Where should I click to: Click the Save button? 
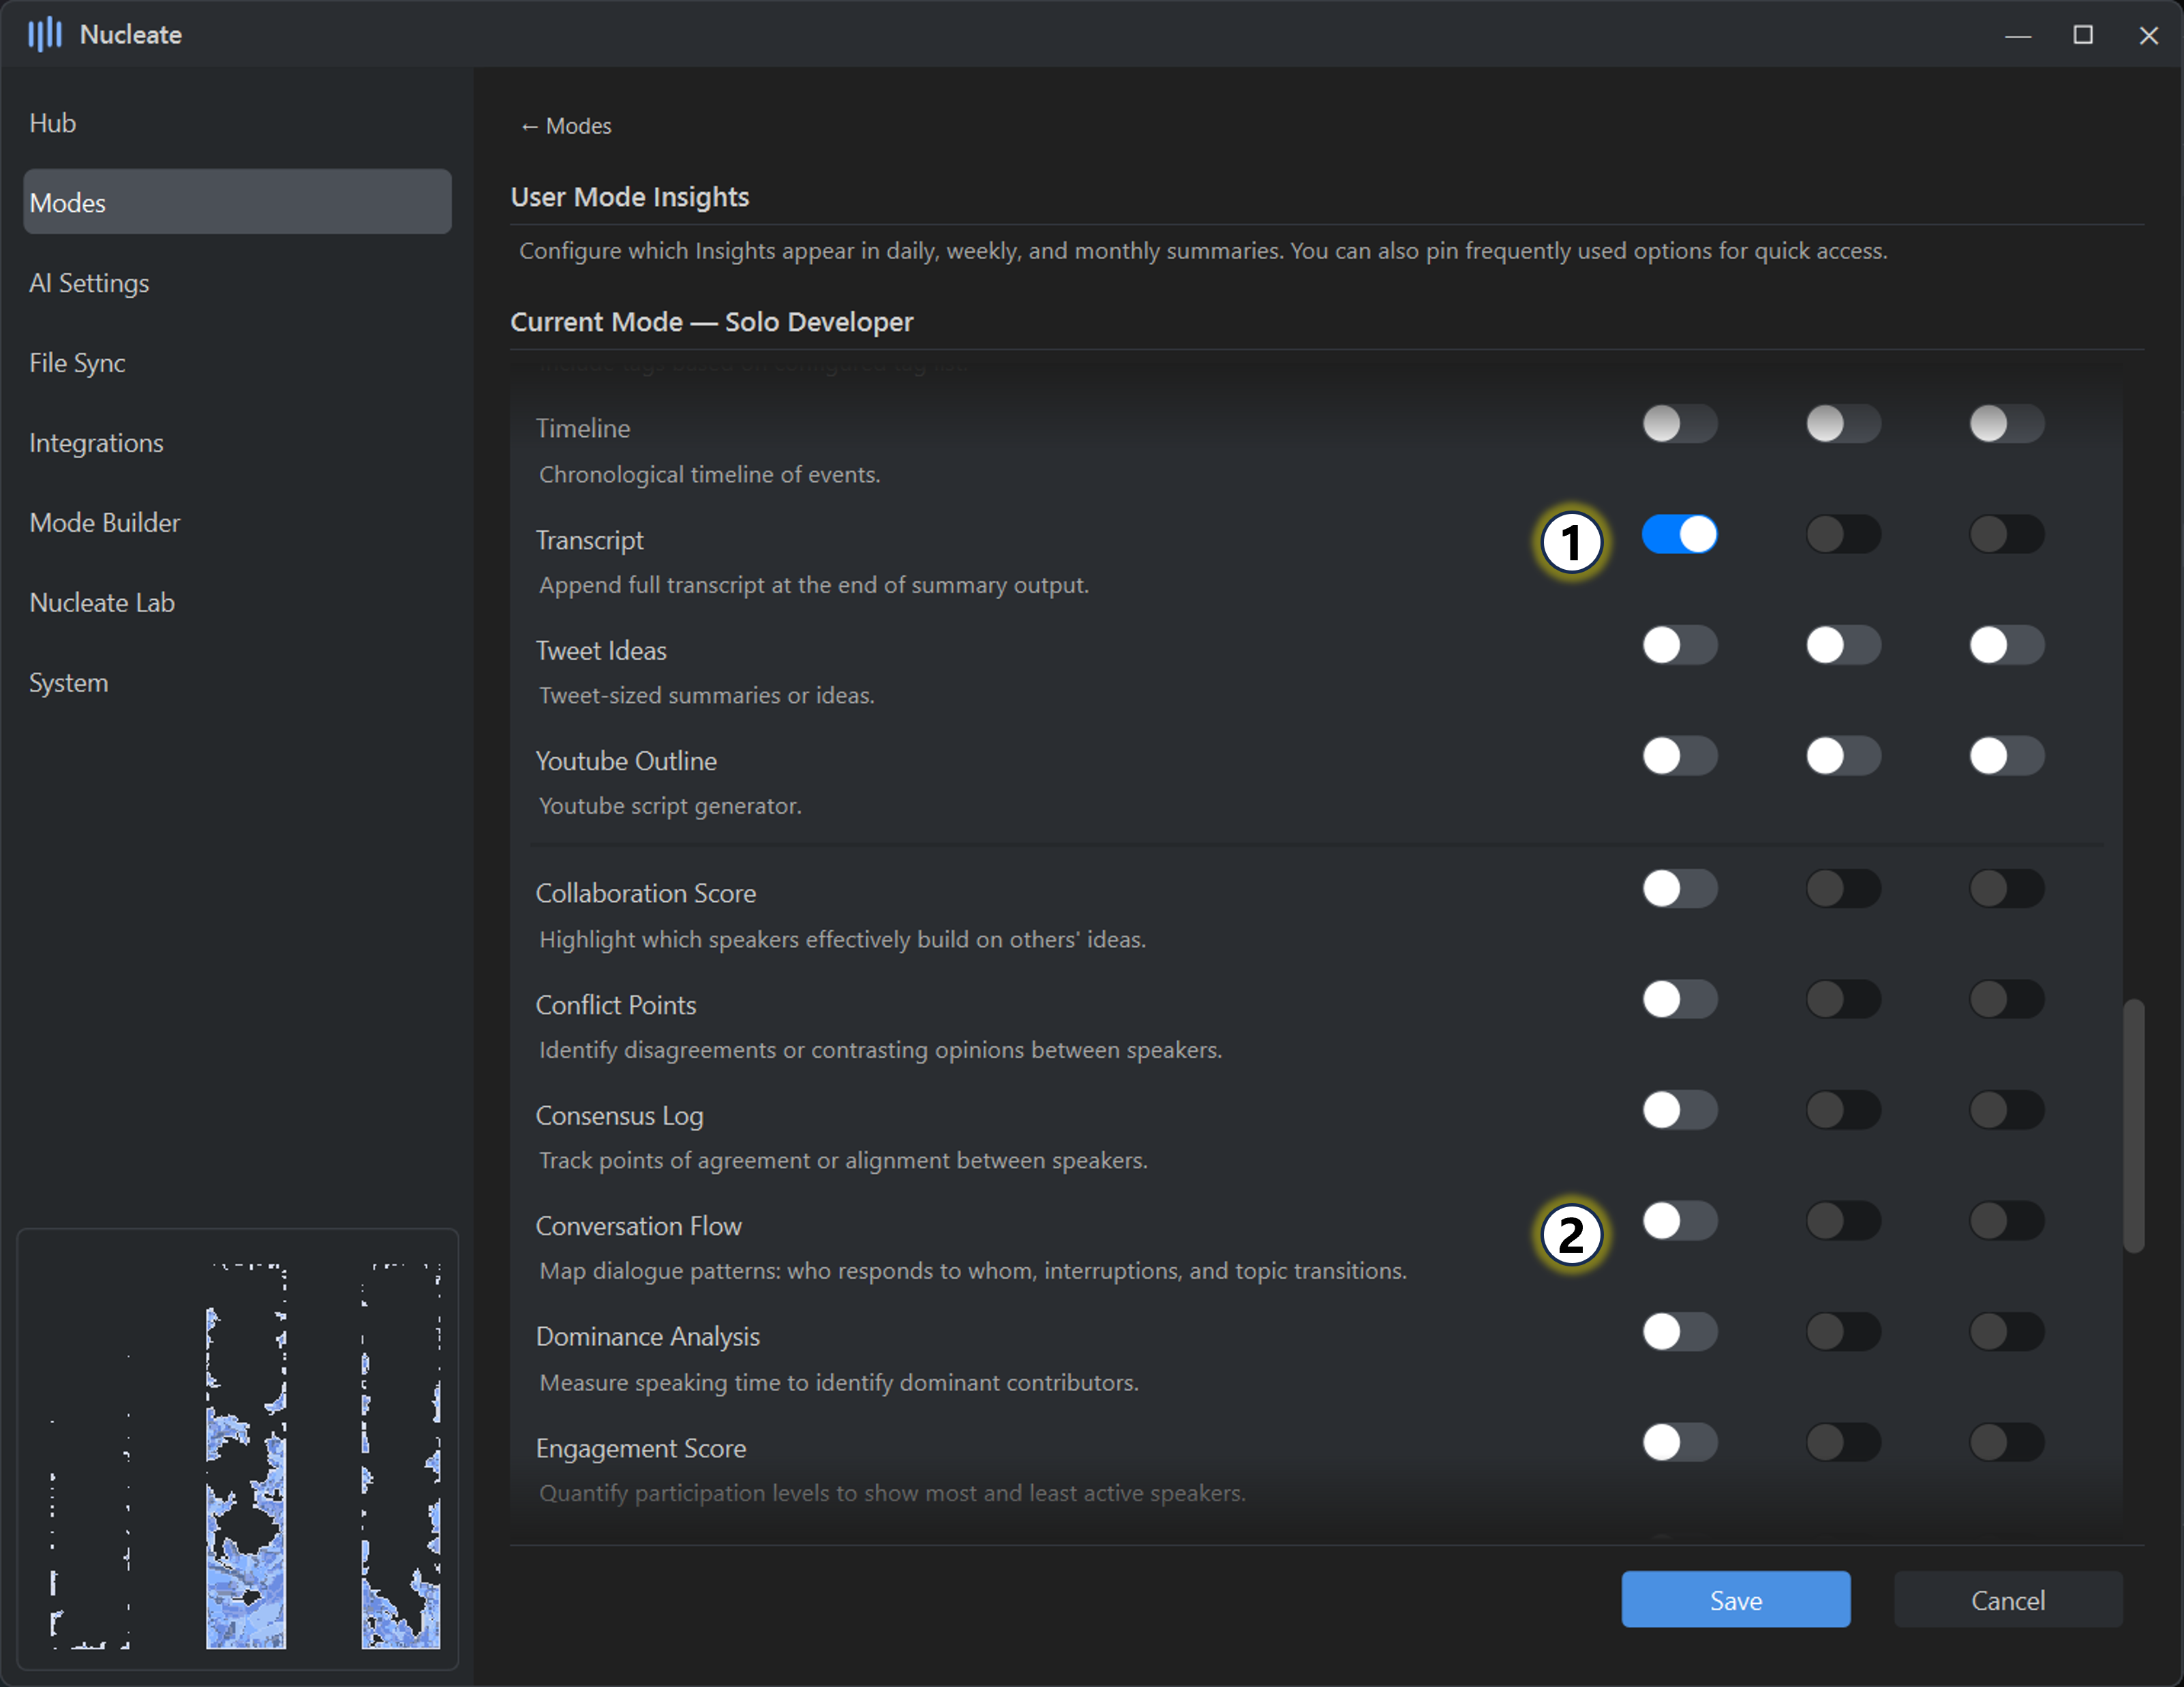(1735, 1600)
